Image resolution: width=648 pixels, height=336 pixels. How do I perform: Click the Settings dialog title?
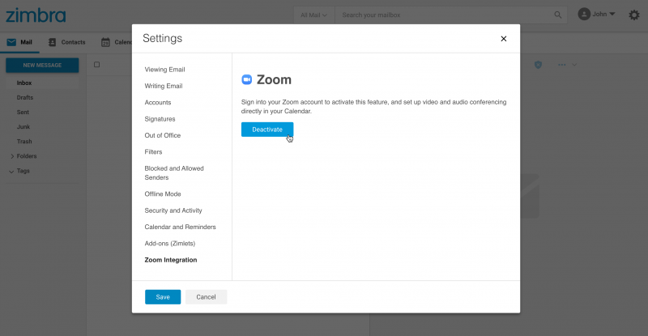(163, 38)
